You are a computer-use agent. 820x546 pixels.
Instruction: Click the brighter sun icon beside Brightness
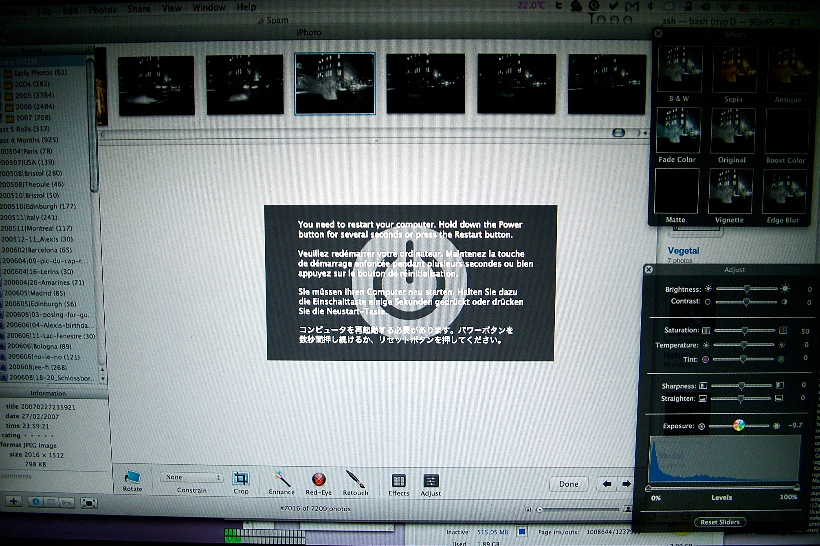coord(785,288)
